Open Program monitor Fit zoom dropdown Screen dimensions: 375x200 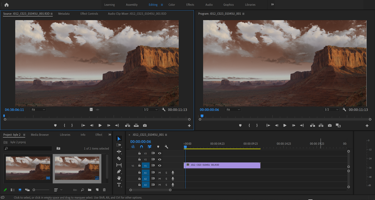(x=233, y=110)
